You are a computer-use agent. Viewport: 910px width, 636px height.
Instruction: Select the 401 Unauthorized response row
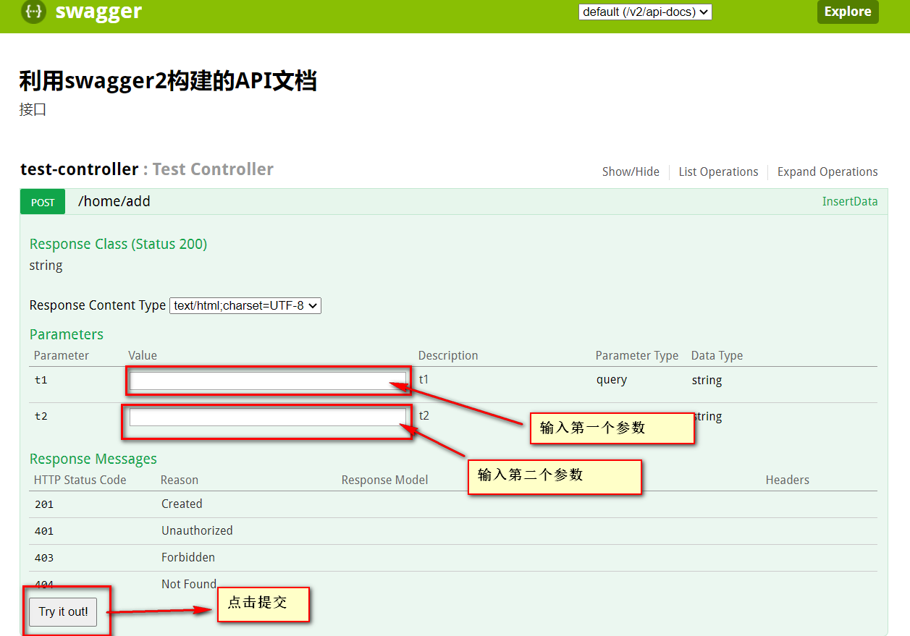point(197,530)
